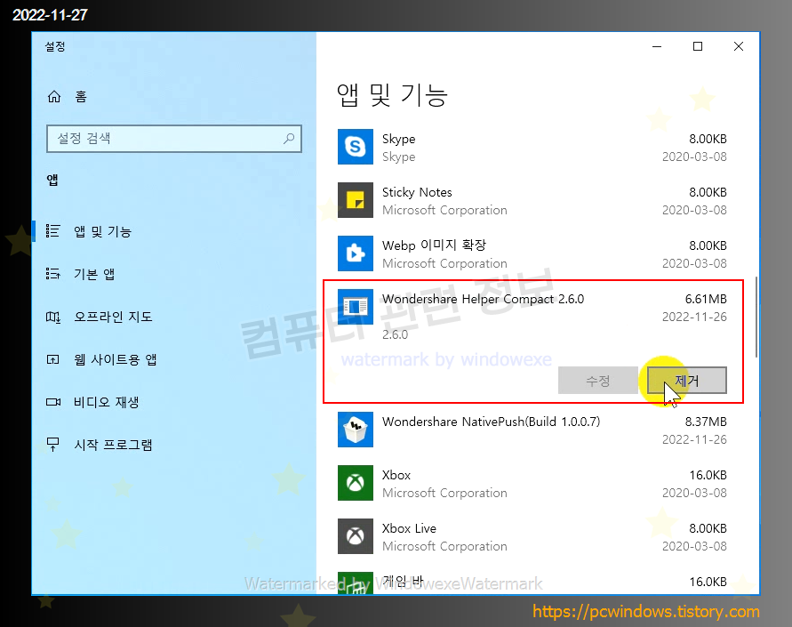Screen dimensions: 792x627
Task: Select the Sticky Notes entry name
Action: (x=417, y=192)
